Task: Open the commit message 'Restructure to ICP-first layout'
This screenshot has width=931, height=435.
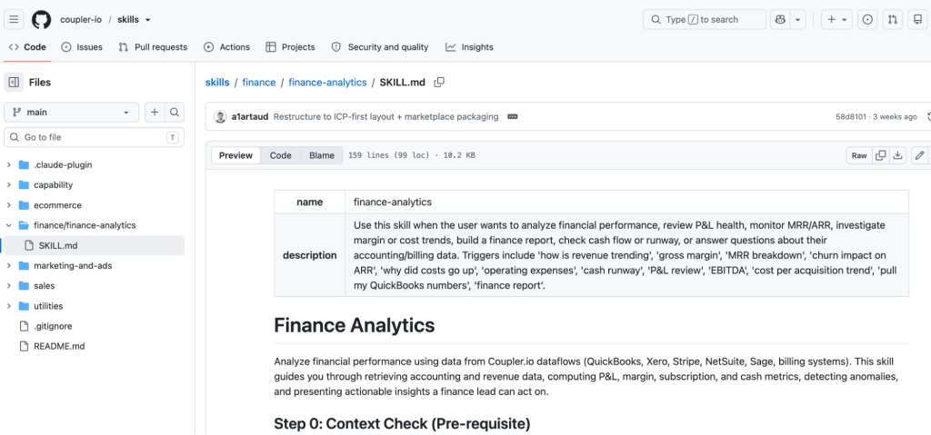Action: tap(385, 117)
